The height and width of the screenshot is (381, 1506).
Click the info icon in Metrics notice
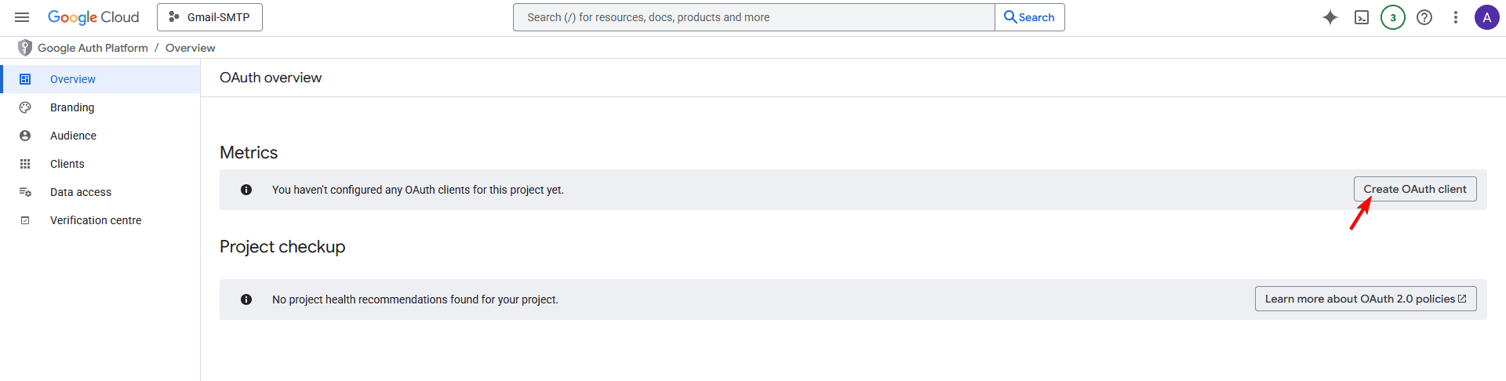coord(246,190)
